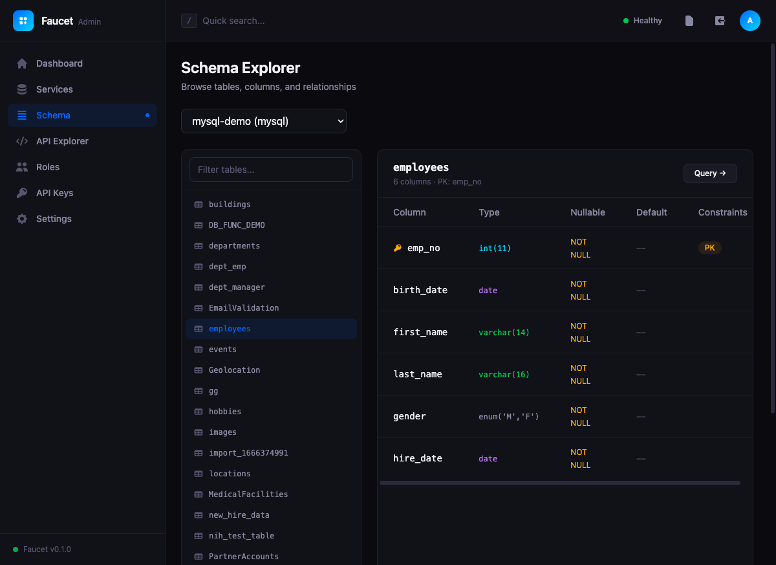
Task: Select the new_hire_data table
Action: click(x=271, y=515)
